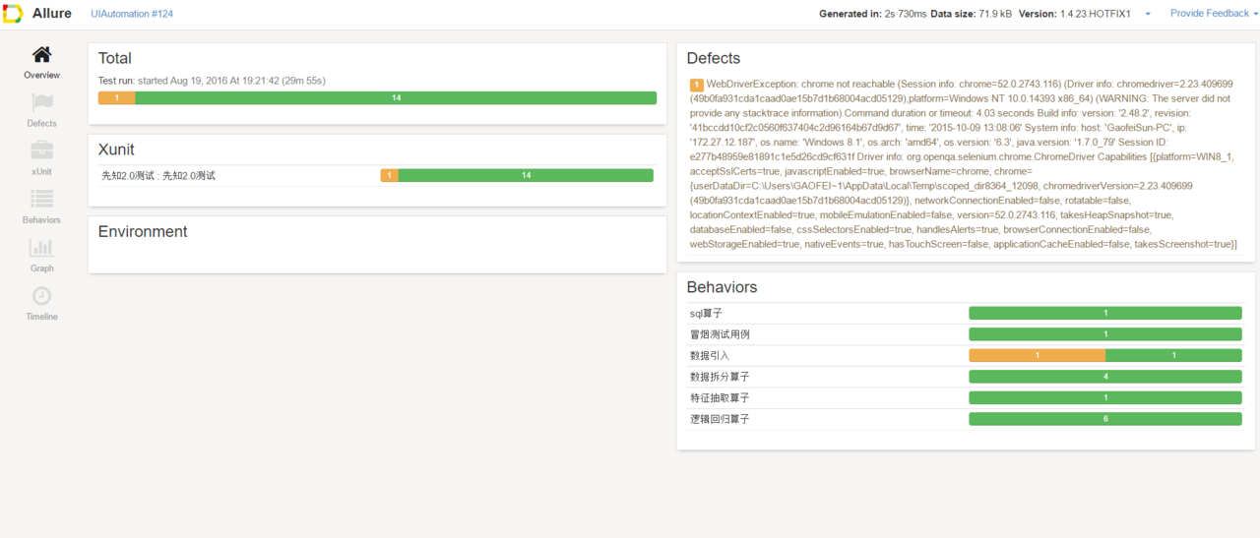Image resolution: width=1260 pixels, height=538 pixels.
Task: Open the xUnit briefcase icon
Action: point(41,150)
